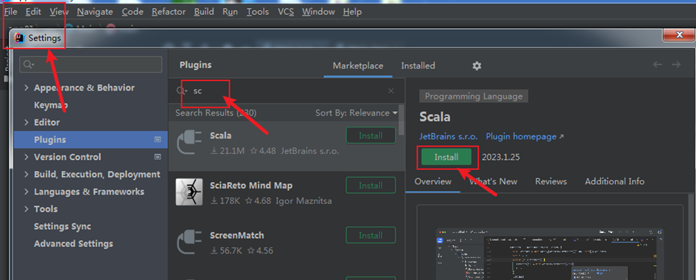Select the What's New tab
Image resolution: width=696 pixels, height=280 pixels.
coord(493,181)
